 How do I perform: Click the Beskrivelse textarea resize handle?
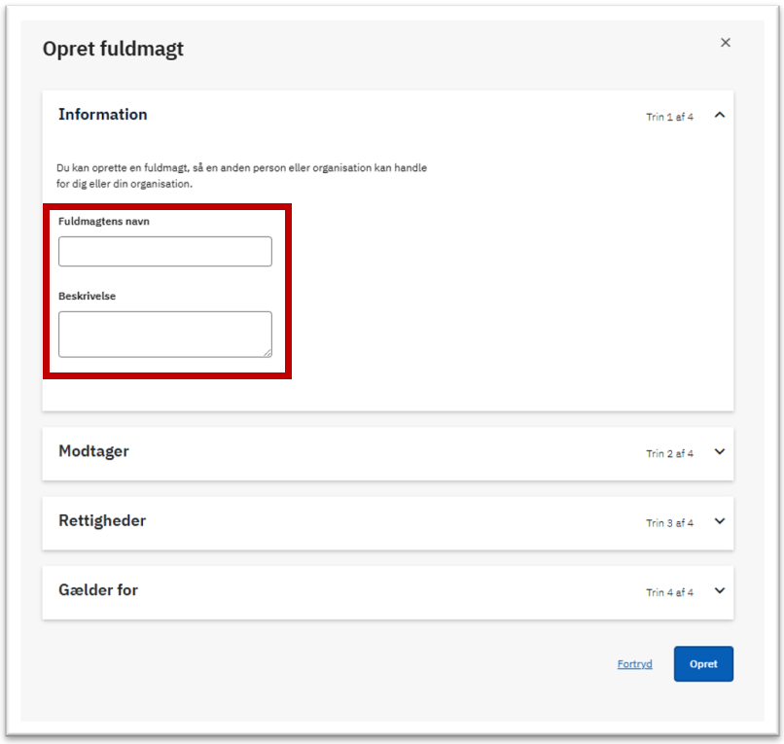267,353
